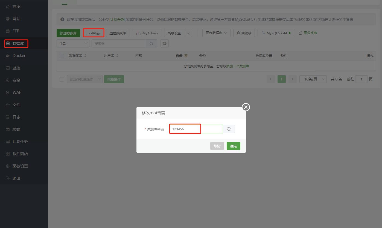Expand the 高级设置 dropdown arrow
Screen dimensions: 382x228
point(188,33)
